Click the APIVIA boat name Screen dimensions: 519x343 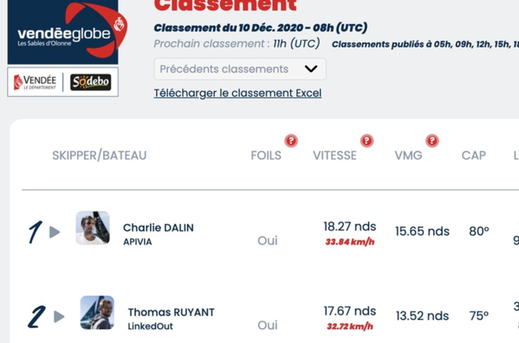(x=137, y=242)
